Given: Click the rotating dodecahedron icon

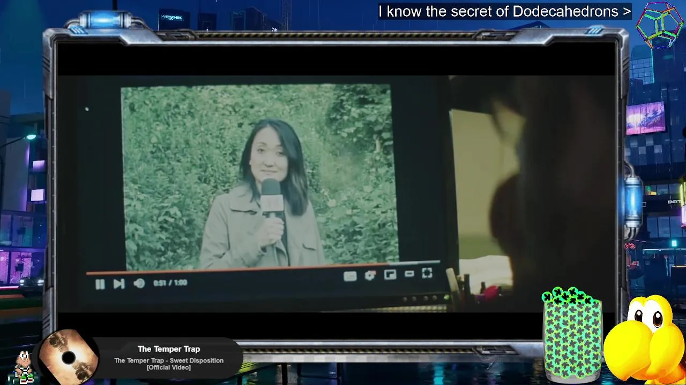Looking at the screenshot, I should tap(660, 25).
